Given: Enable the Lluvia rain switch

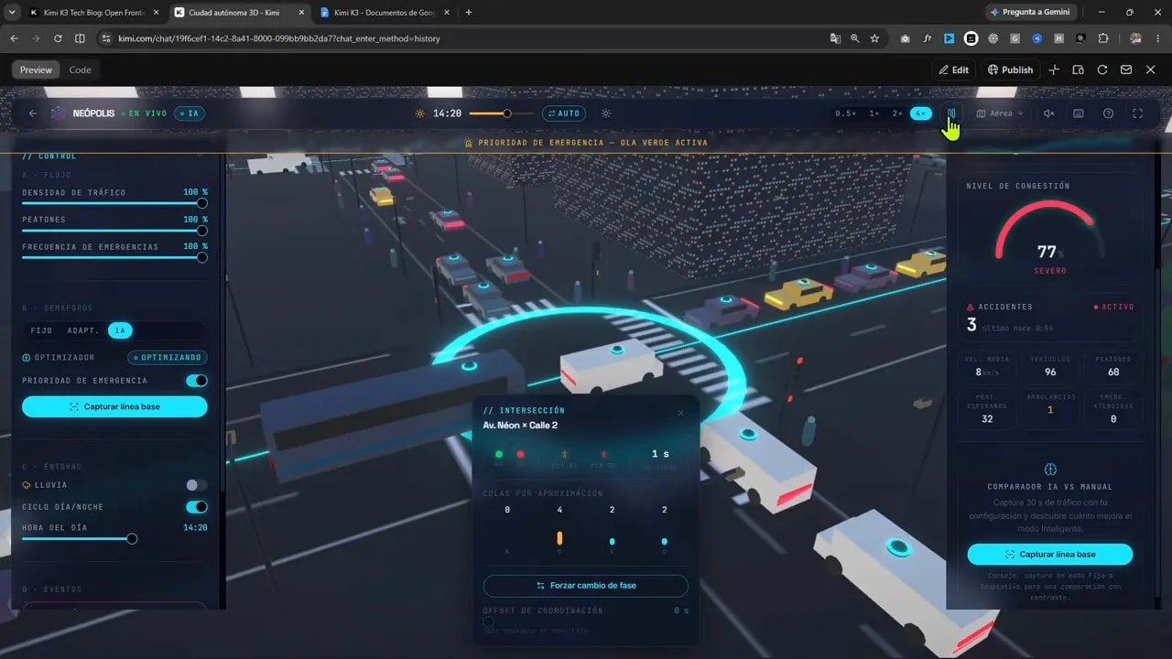Looking at the screenshot, I should [196, 485].
